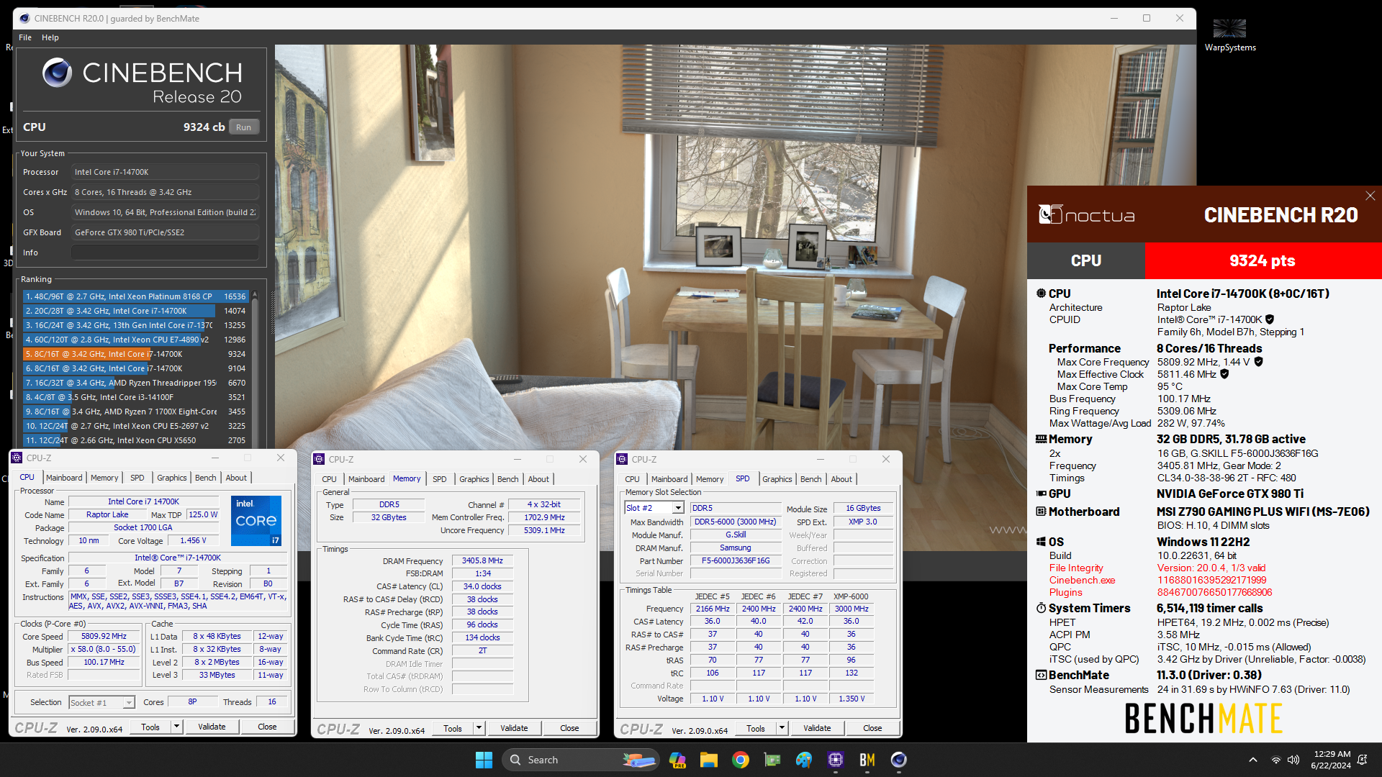Open Copilot preview from the taskbar
1382x777 pixels.
click(677, 760)
